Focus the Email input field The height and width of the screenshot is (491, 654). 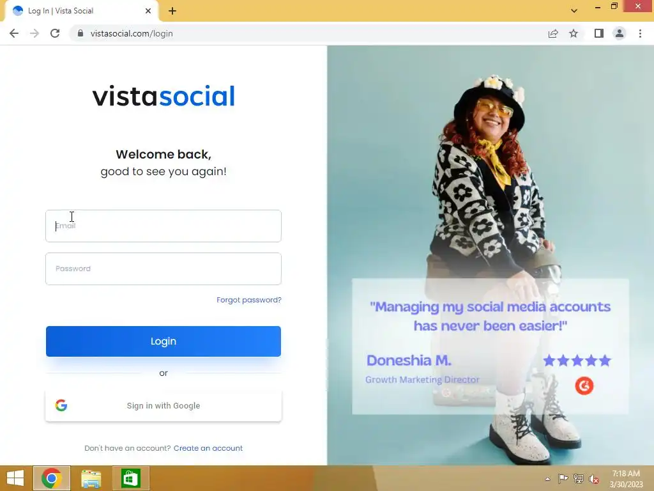(163, 226)
